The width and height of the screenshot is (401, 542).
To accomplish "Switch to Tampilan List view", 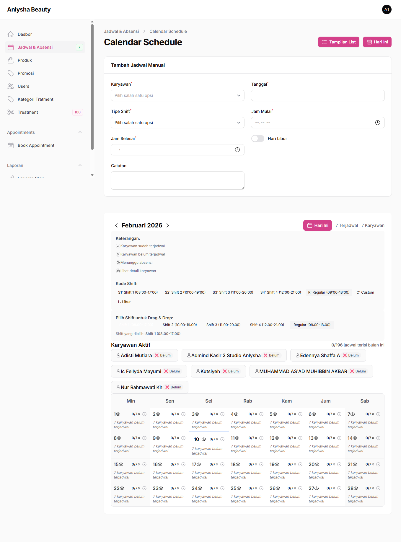I will coord(338,42).
